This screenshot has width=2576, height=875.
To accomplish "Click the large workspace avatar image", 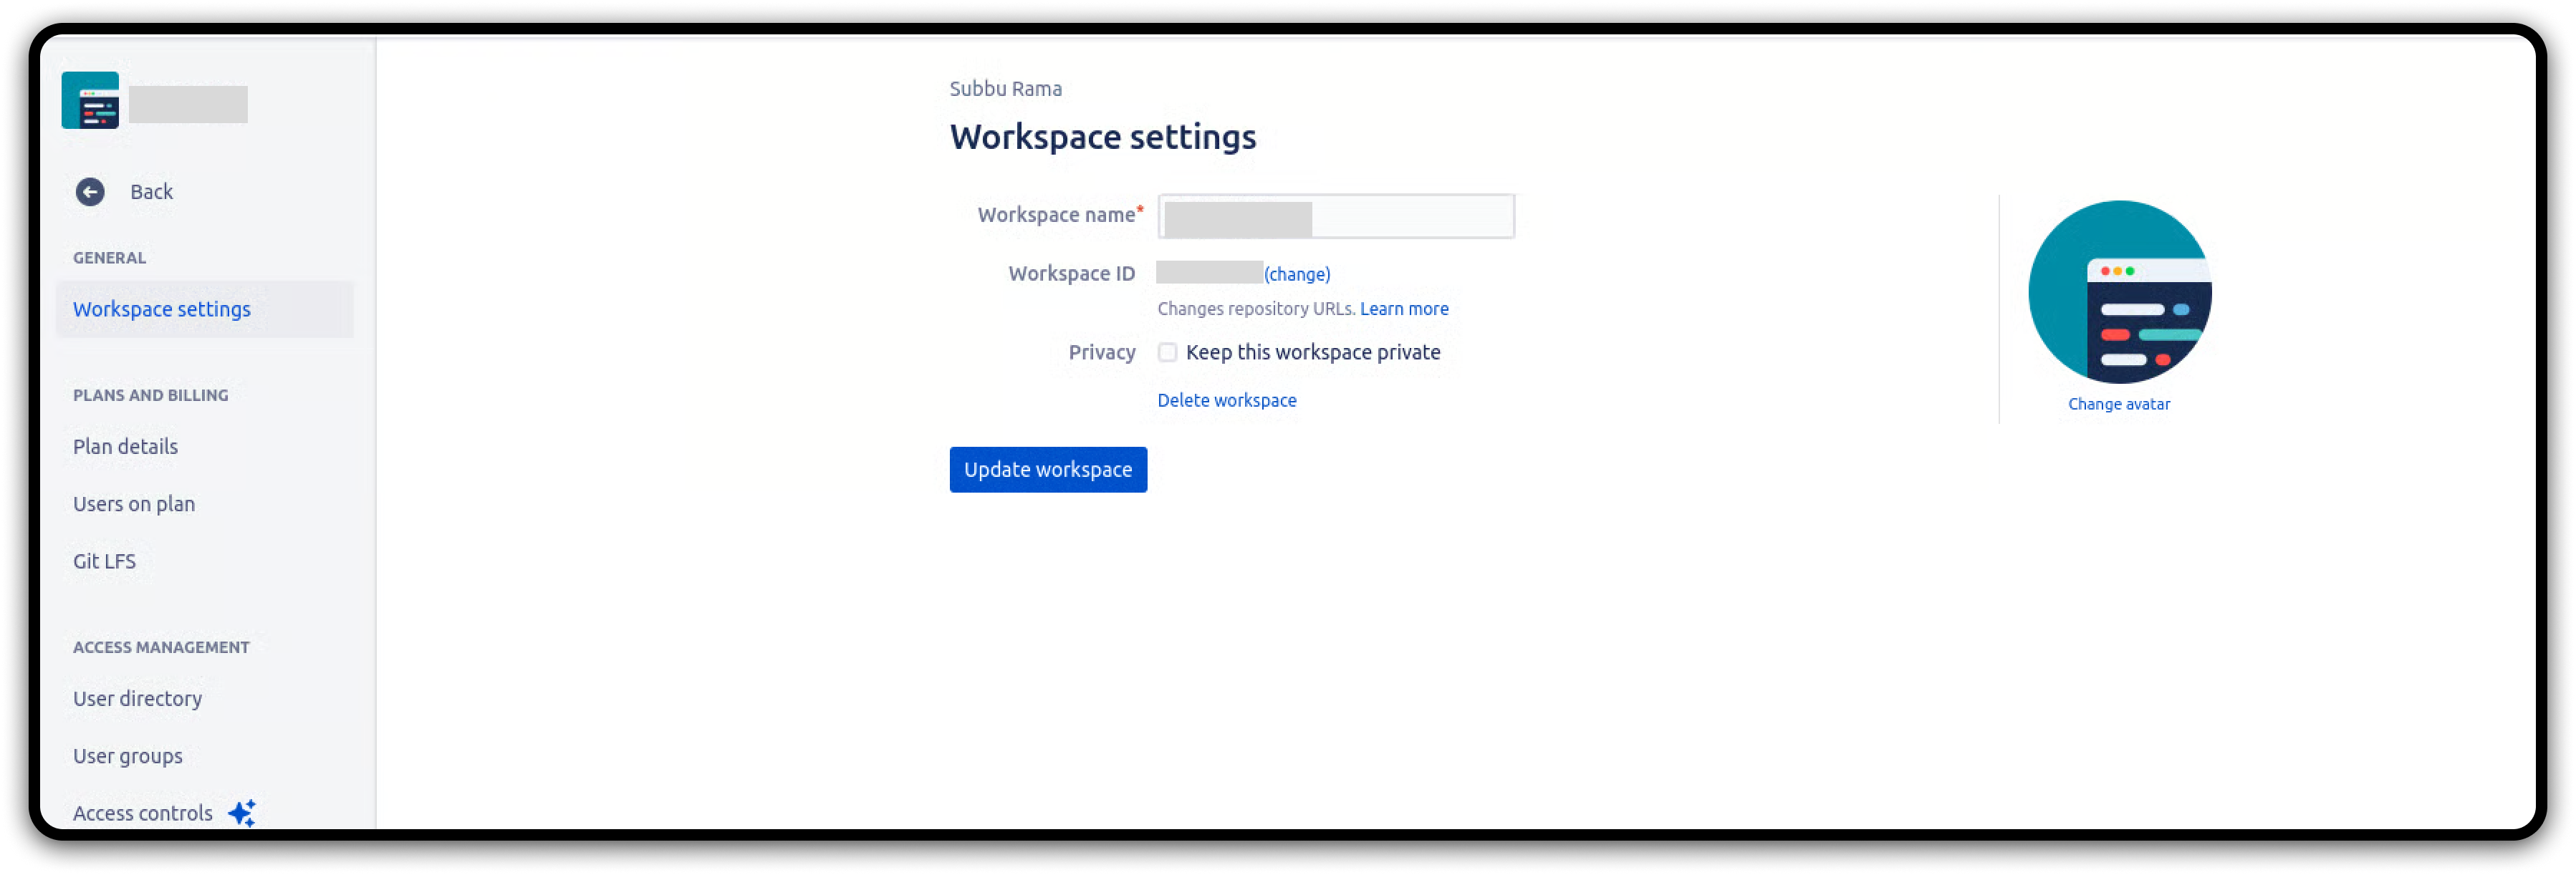I will [2119, 292].
